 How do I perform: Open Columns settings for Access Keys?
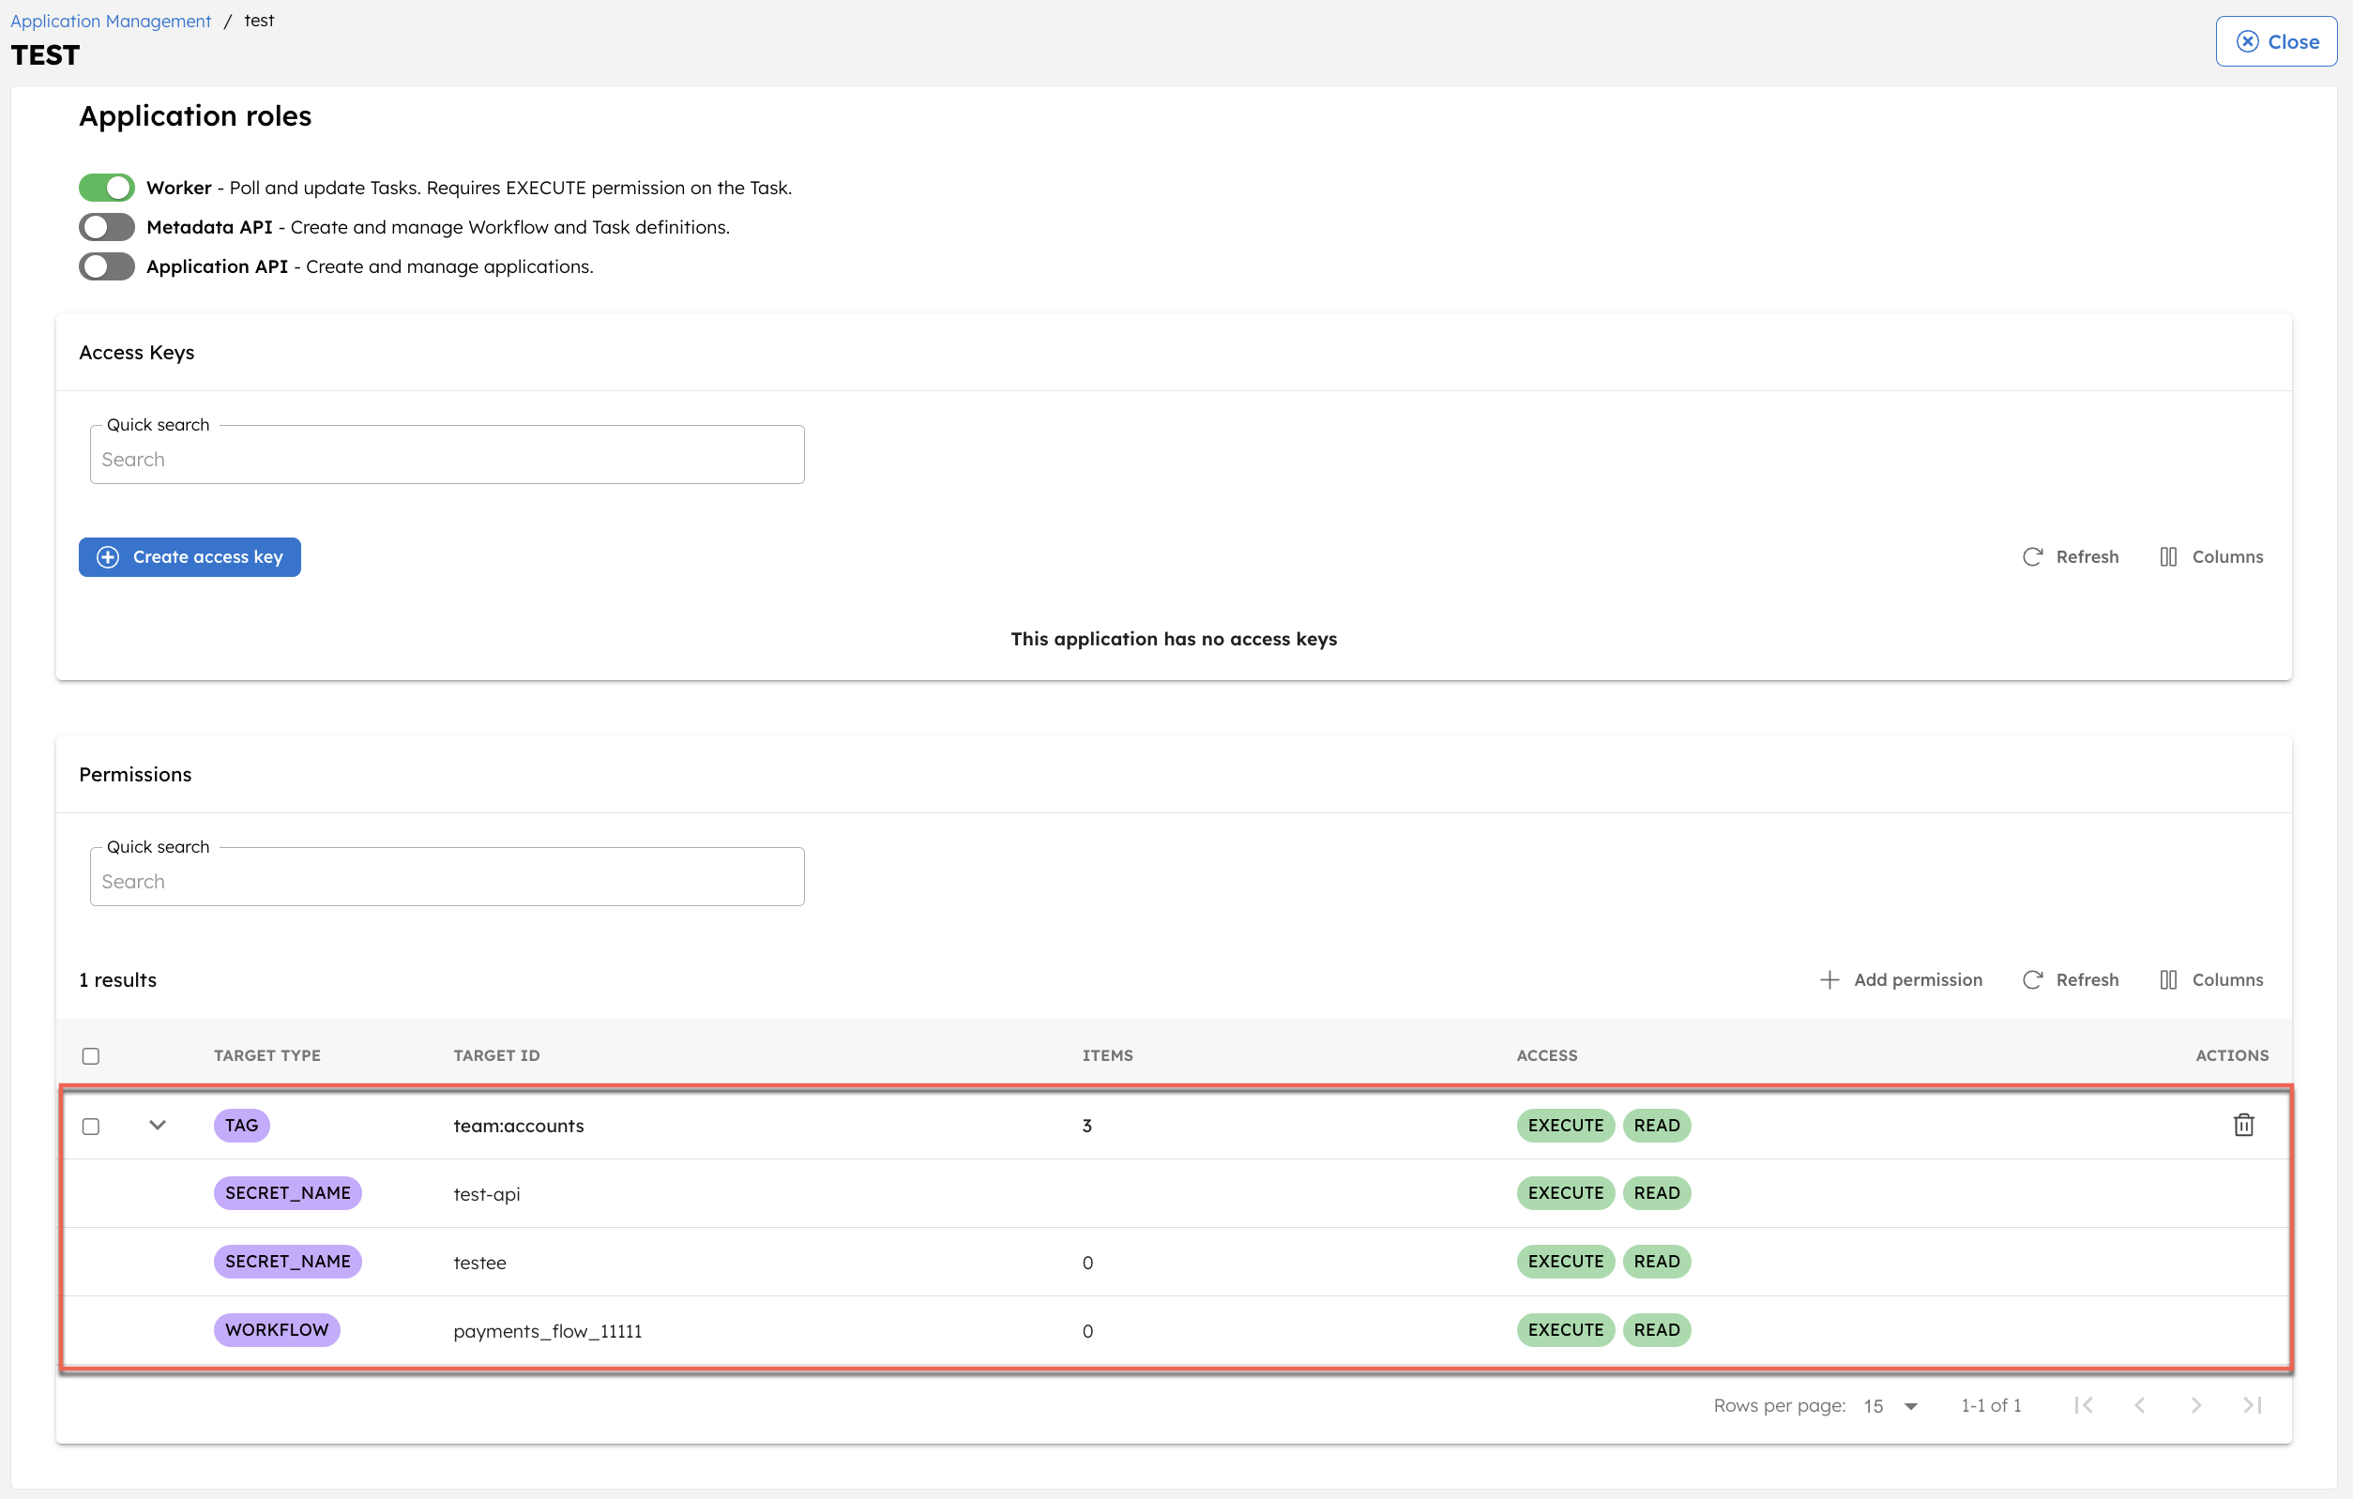click(x=2210, y=556)
